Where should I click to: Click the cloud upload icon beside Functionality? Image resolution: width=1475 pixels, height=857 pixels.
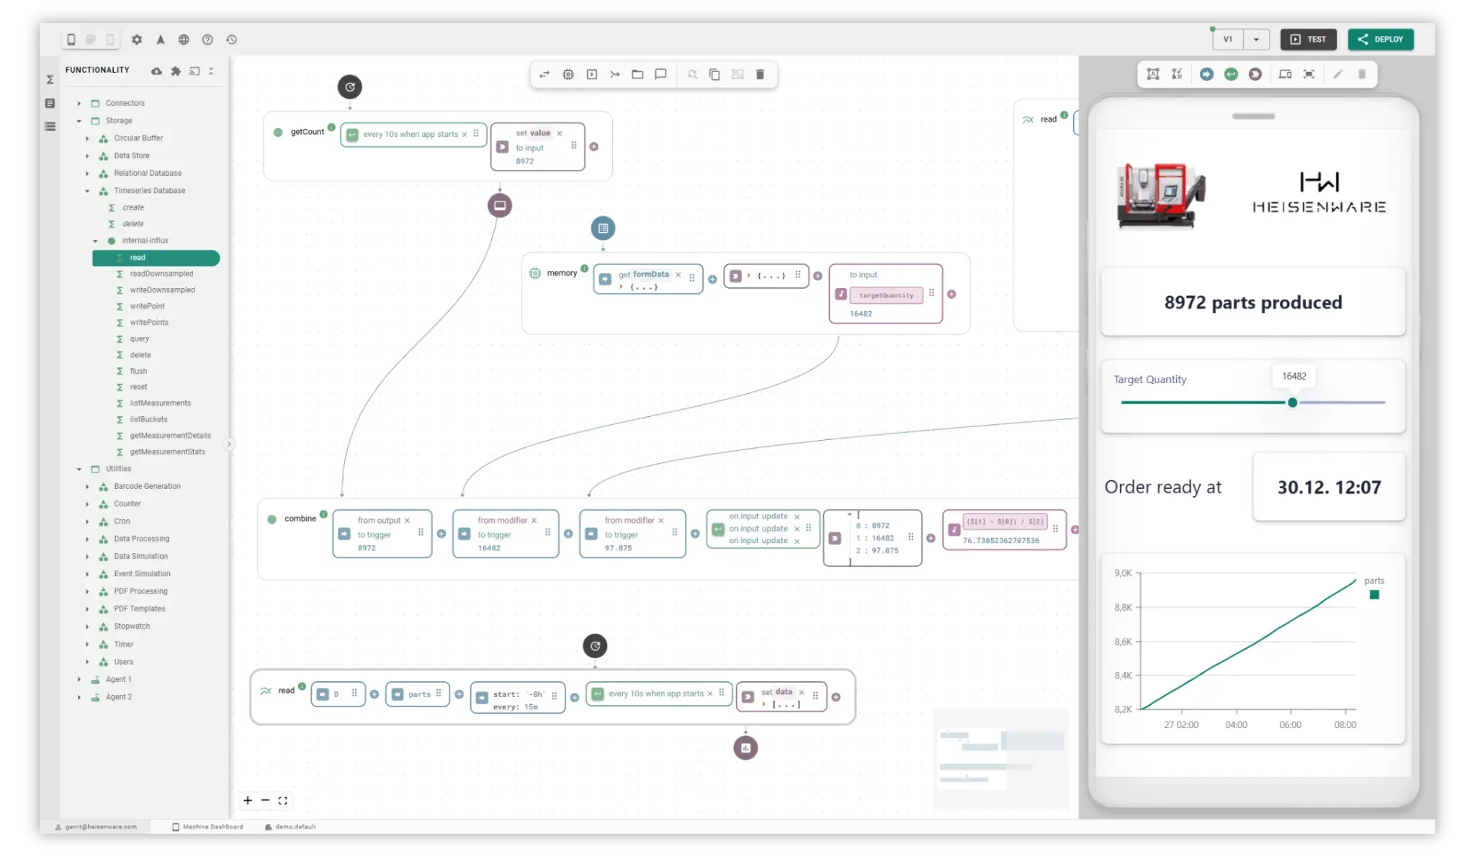(x=156, y=71)
